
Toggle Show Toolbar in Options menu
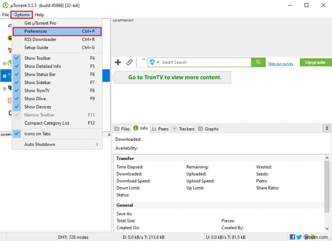coord(37,58)
